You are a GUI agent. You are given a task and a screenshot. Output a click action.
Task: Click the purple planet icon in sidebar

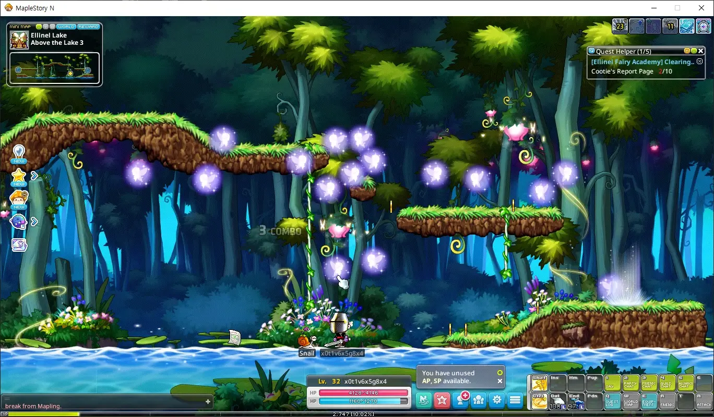(19, 222)
